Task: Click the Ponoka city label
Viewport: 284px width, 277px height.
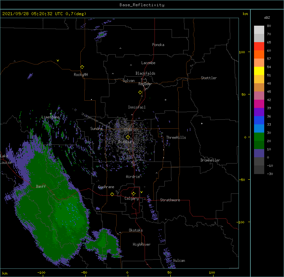Action: pyautogui.click(x=158, y=45)
